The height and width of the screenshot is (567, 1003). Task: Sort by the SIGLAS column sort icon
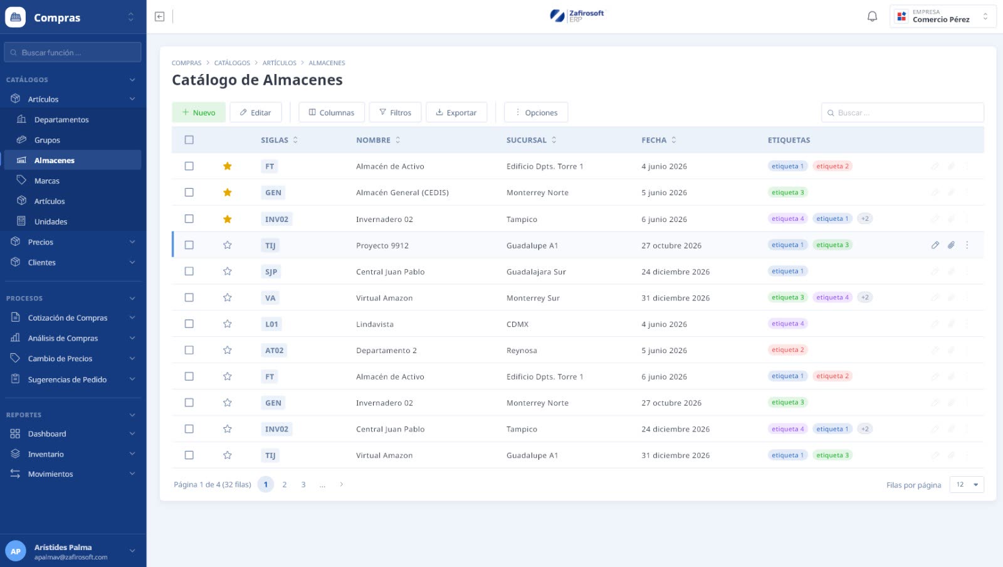295,140
